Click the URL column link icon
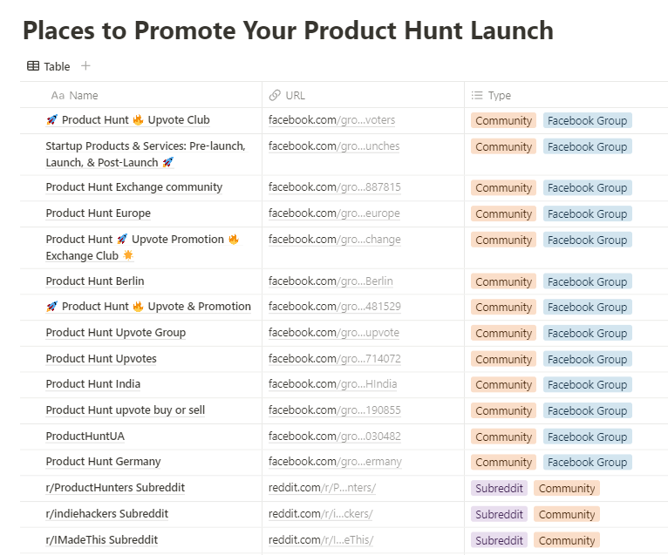This screenshot has width=668, height=555. (x=275, y=96)
